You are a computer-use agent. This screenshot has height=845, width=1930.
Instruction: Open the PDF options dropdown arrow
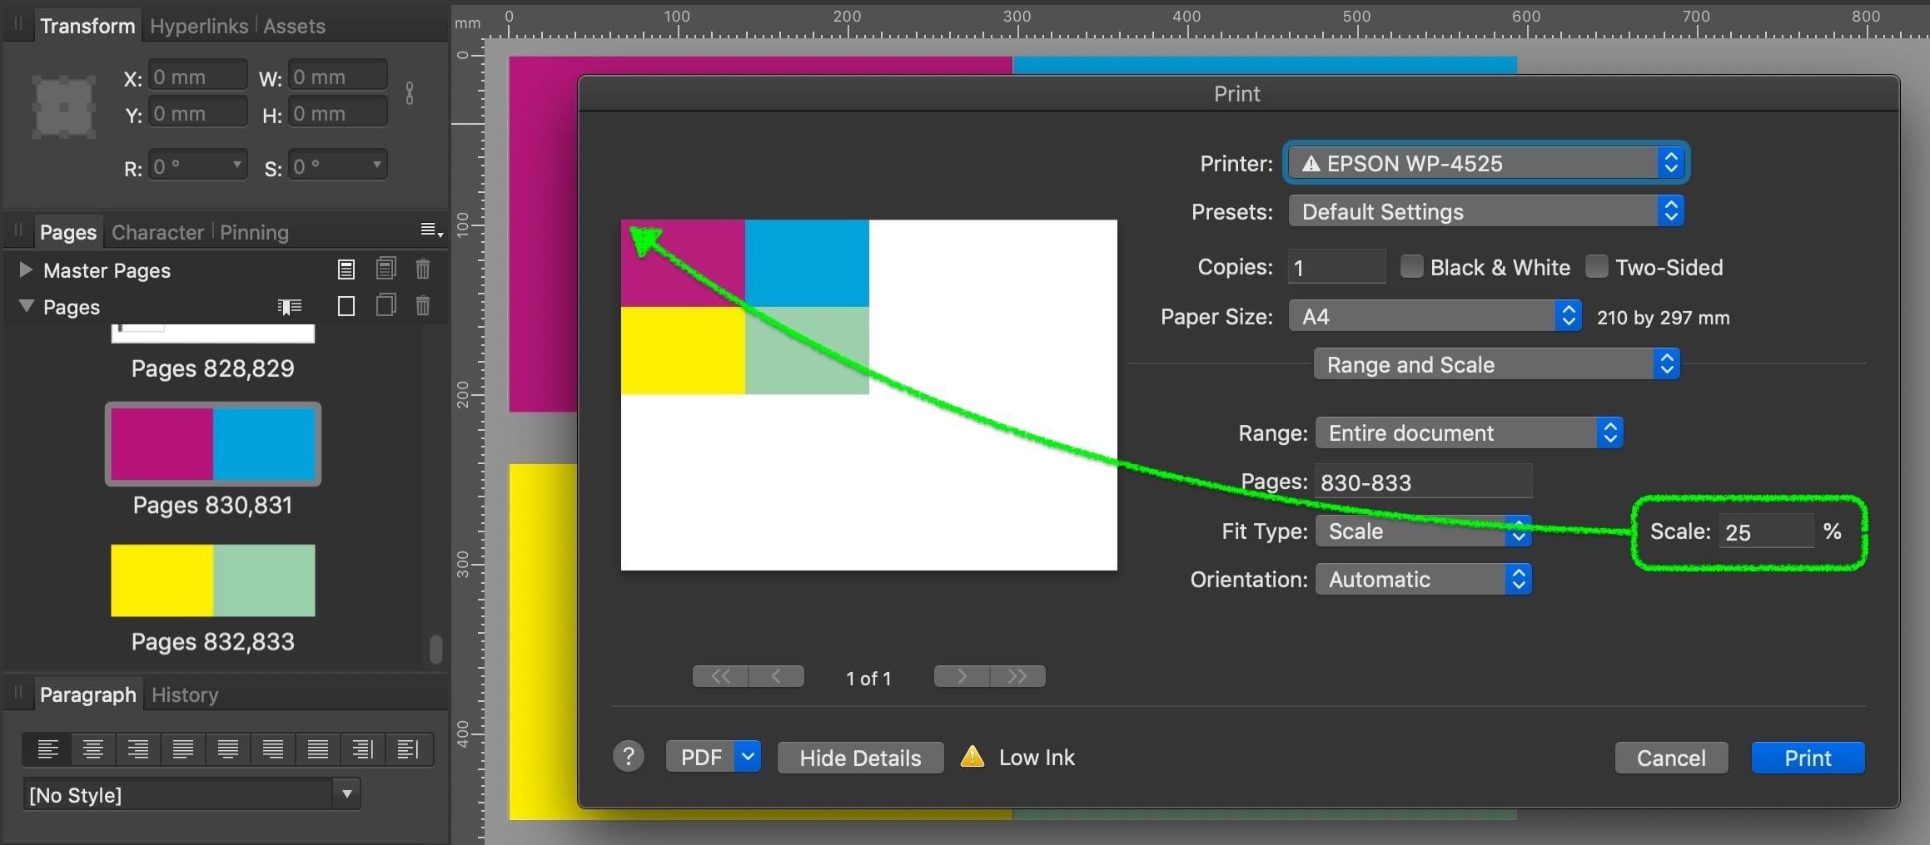click(748, 757)
